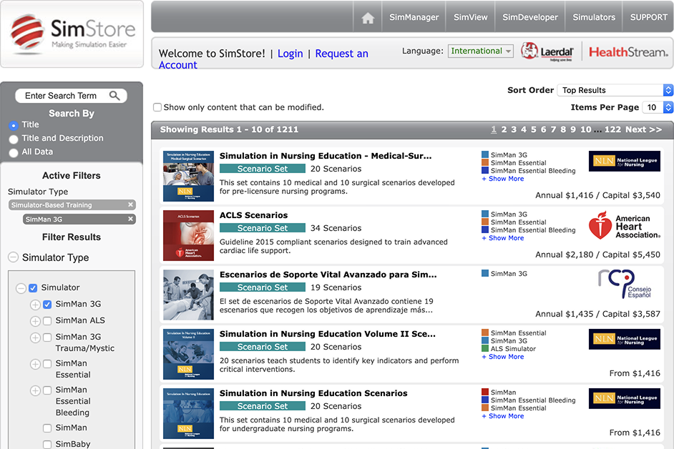674x449 pixels.
Task: Click the Login link
Action: point(290,53)
